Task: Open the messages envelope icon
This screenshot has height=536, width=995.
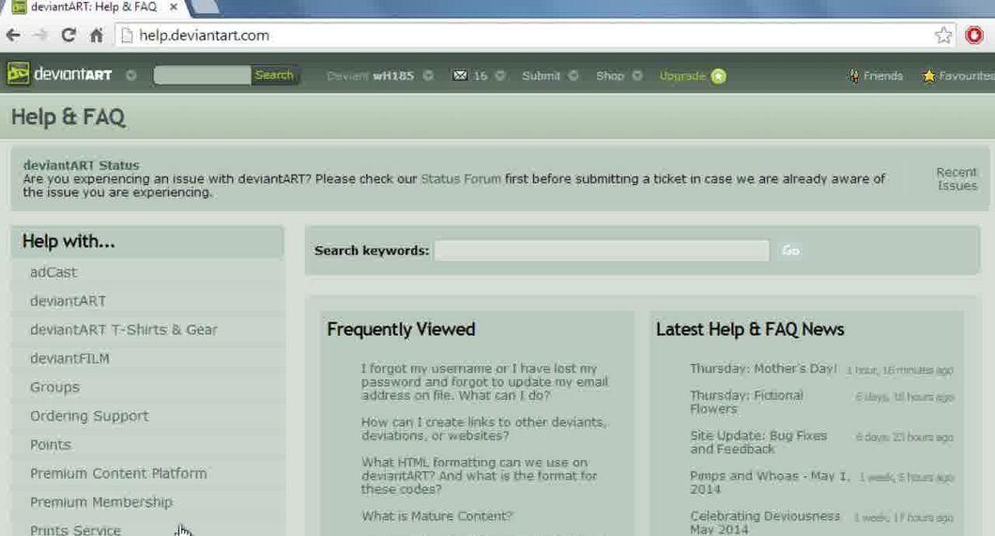Action: [x=460, y=75]
